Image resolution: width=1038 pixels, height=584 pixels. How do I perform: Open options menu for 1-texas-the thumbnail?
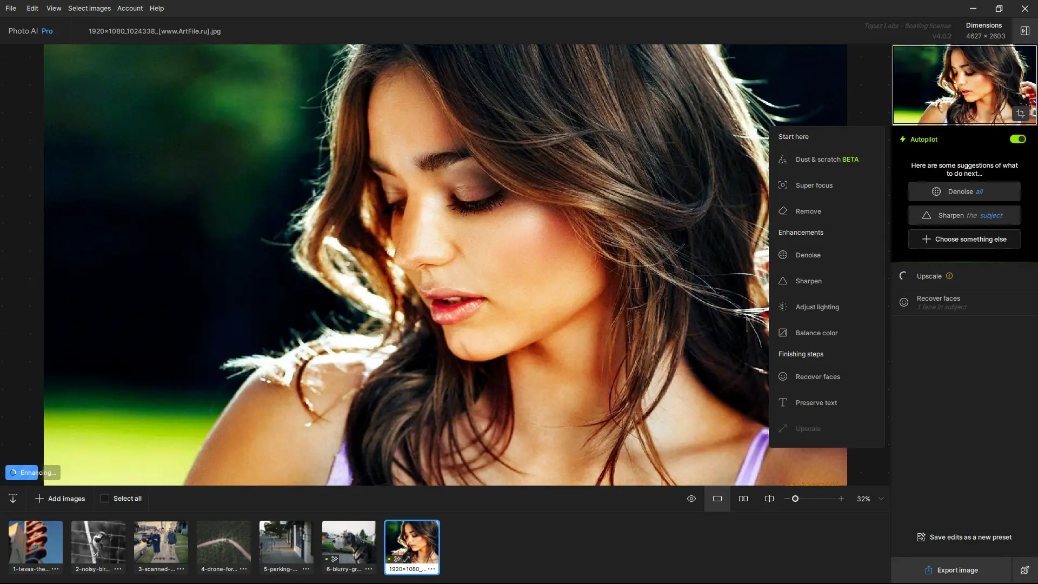click(55, 569)
